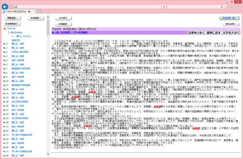Expand the search provider dropdown arrow
The image size is (243, 159).
[224, 7]
